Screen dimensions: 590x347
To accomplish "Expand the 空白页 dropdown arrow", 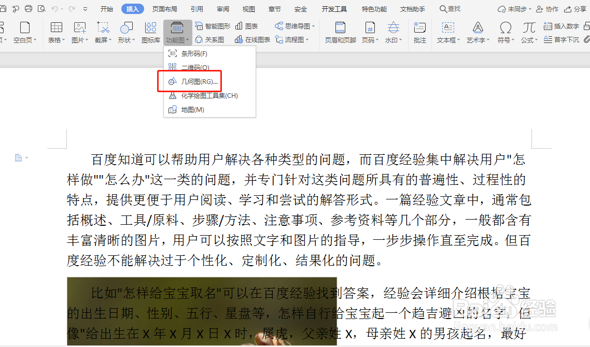I will (x=35, y=40).
